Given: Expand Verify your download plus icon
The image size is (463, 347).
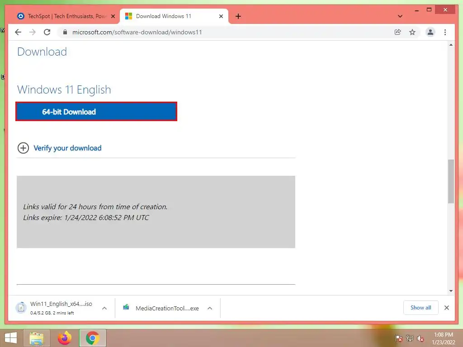Looking at the screenshot, I should pos(23,148).
